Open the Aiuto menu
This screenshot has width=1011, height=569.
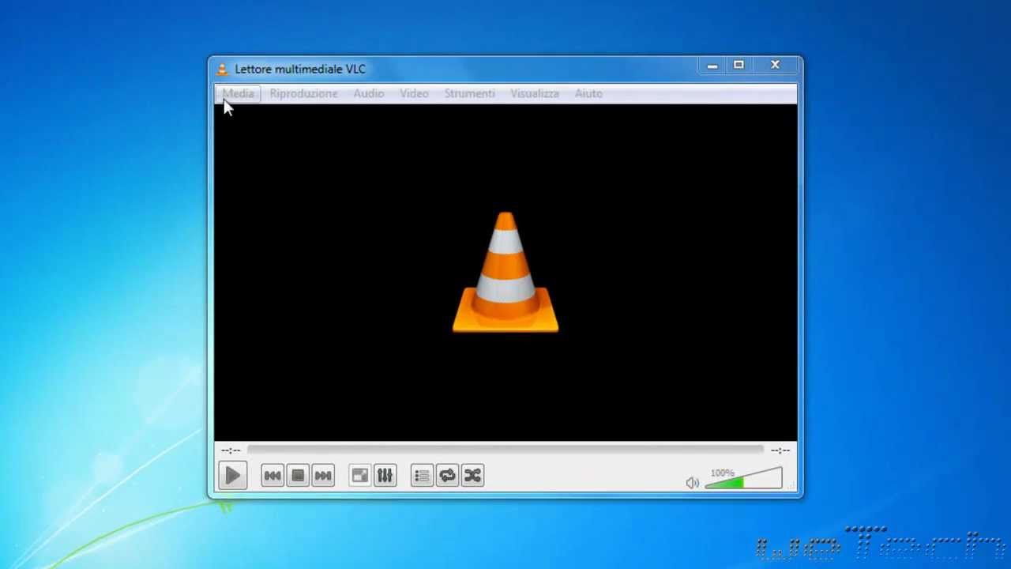[588, 93]
